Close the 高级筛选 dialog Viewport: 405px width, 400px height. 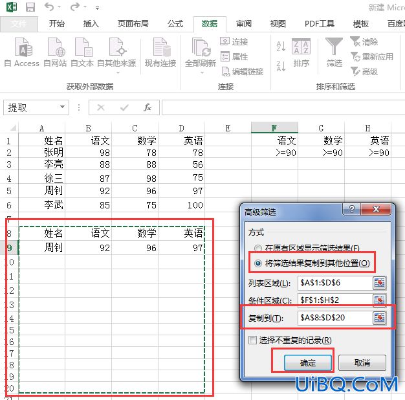[x=376, y=209]
